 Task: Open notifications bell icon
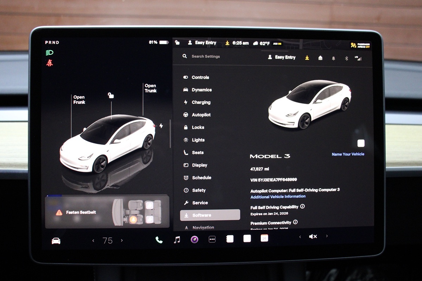pos(333,58)
